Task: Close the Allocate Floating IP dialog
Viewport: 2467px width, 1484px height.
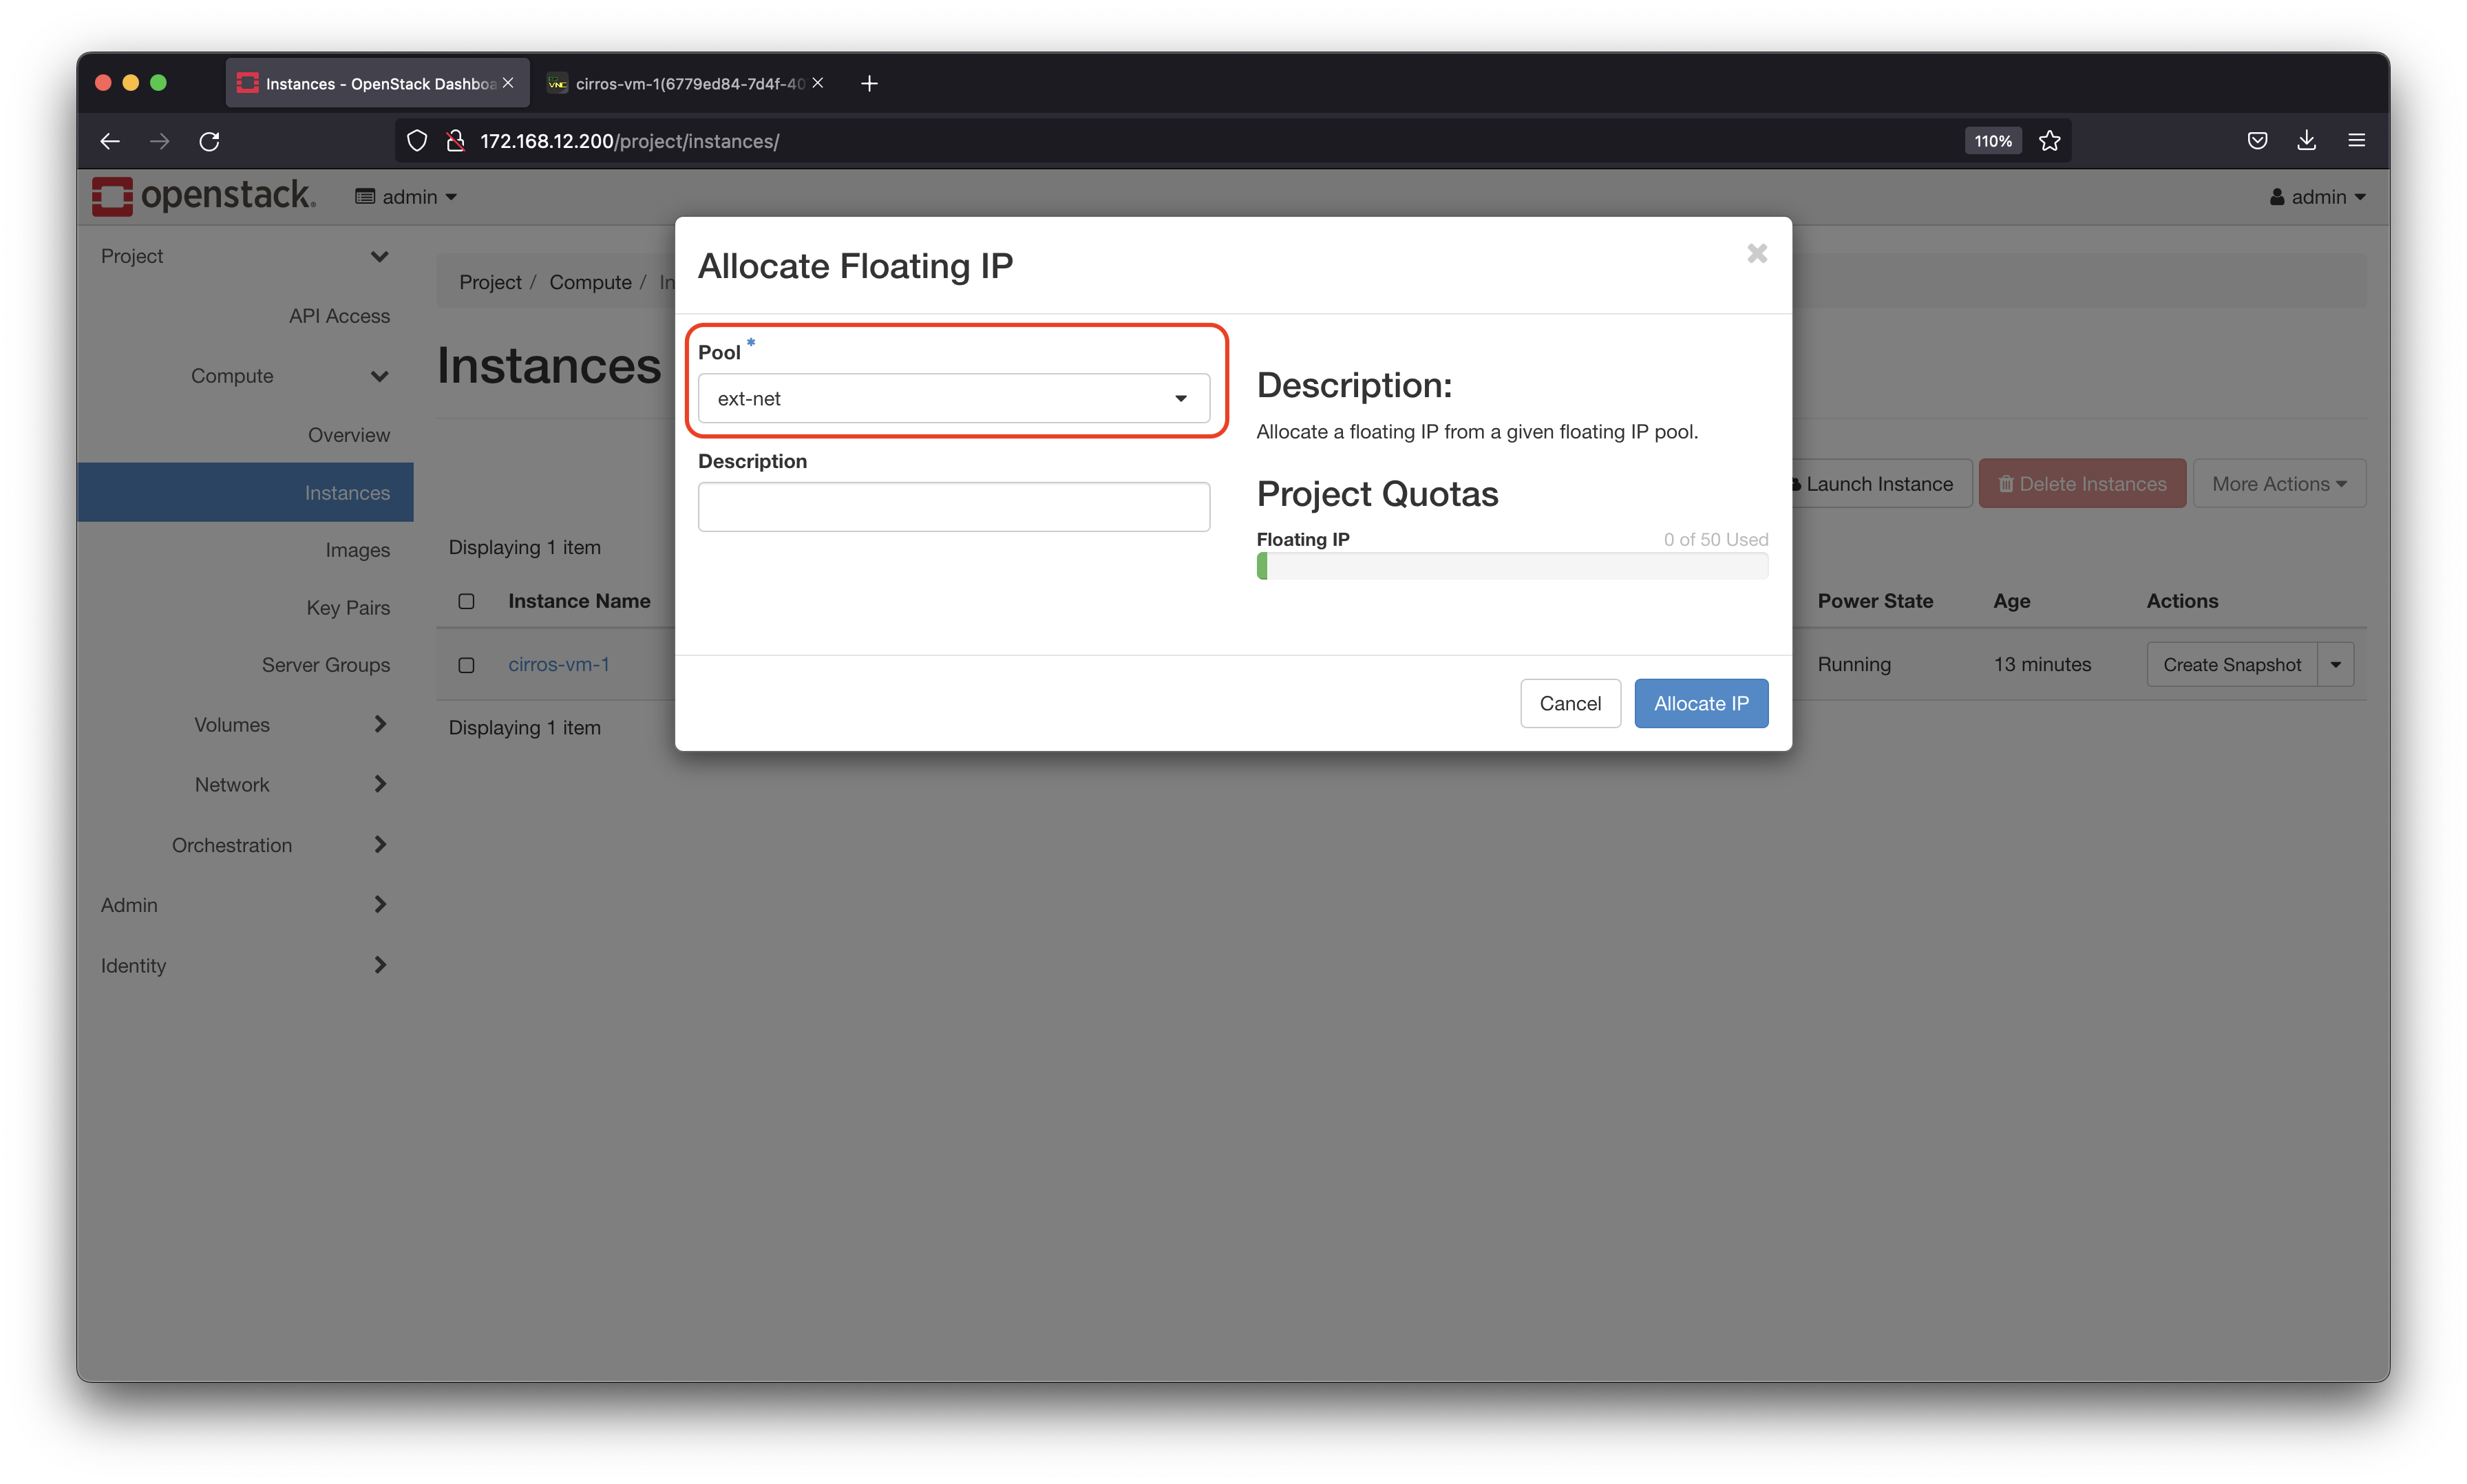Action: (x=1757, y=254)
